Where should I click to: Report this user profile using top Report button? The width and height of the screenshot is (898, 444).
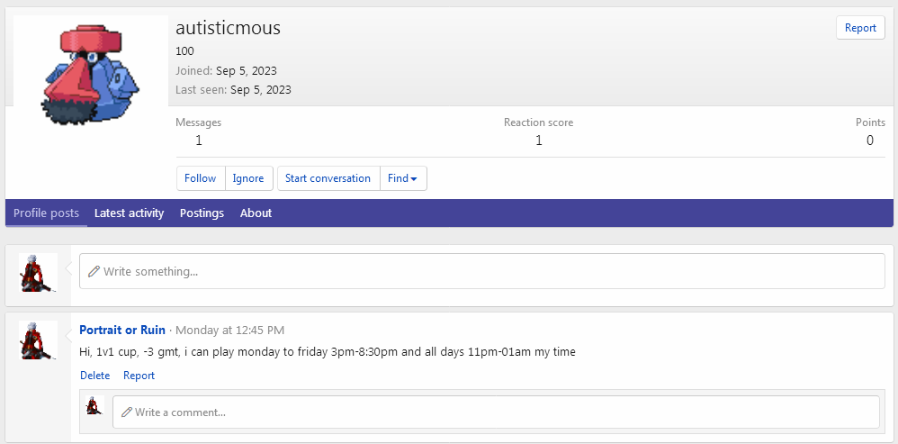tap(859, 28)
